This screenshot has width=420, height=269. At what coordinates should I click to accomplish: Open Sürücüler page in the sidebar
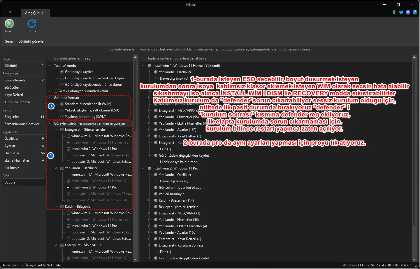coord(23,88)
